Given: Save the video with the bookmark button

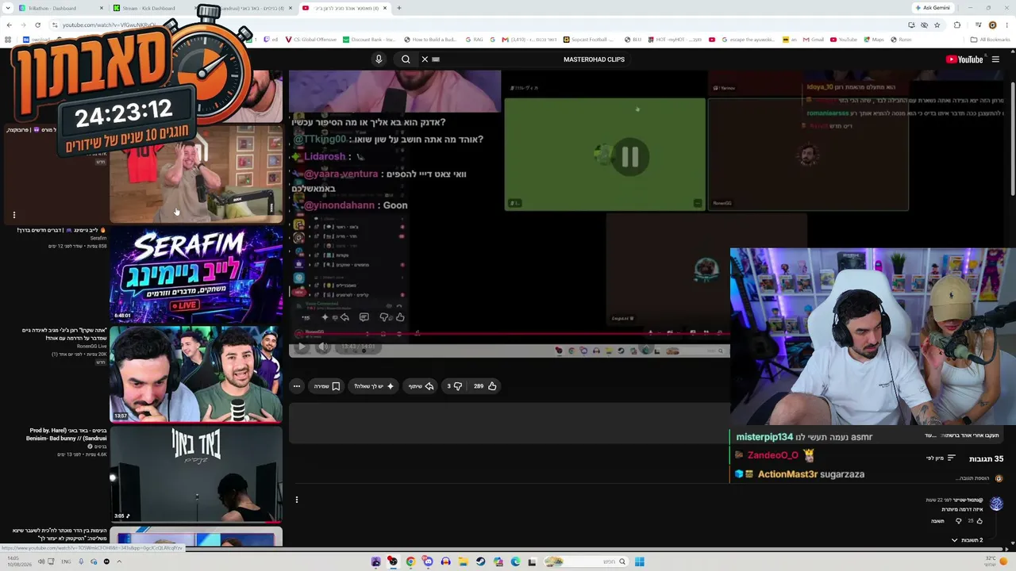Looking at the screenshot, I should pos(327,386).
